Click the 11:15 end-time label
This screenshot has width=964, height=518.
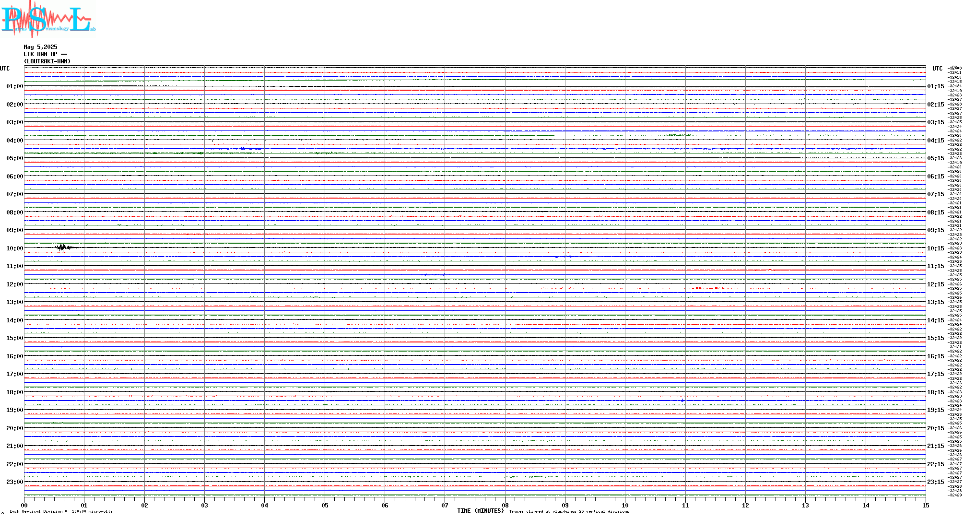[936, 266]
